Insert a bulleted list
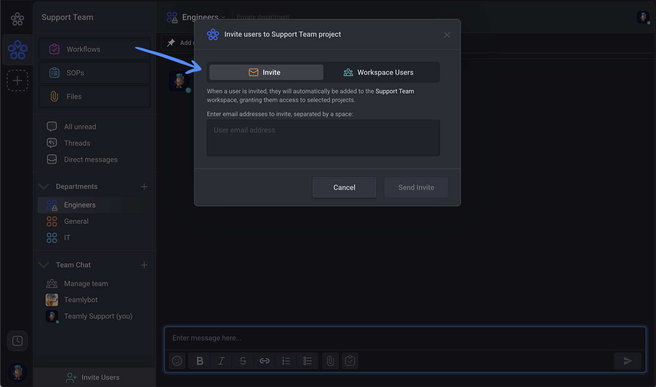 click(308, 361)
